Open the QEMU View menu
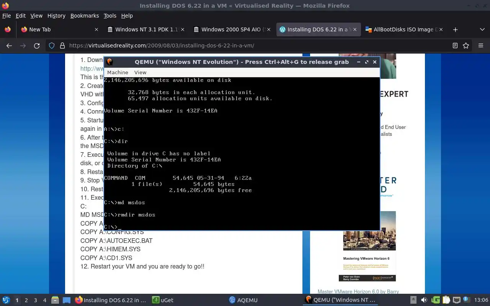Screen dimensions: 490x306 point(140,72)
